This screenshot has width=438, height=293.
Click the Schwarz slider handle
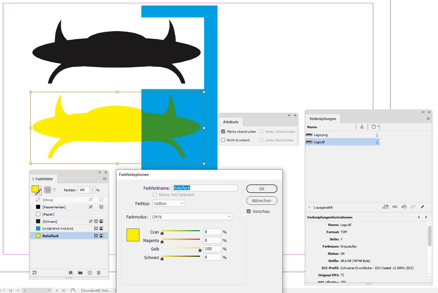162,259
